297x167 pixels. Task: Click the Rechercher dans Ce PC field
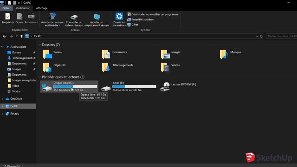[282, 36]
